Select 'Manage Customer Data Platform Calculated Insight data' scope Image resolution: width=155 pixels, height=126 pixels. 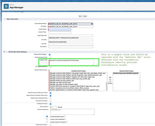[x=77, y=73]
